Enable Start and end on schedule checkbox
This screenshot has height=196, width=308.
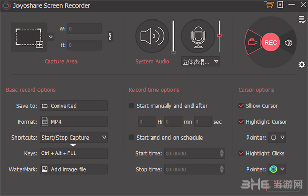[x=131, y=138]
